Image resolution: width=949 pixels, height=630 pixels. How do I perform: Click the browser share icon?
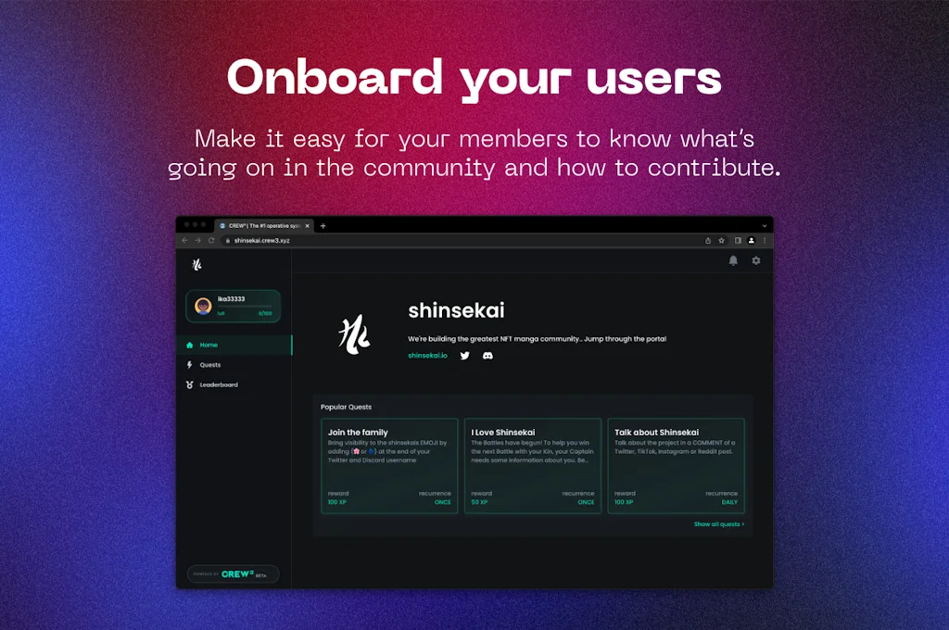click(707, 240)
